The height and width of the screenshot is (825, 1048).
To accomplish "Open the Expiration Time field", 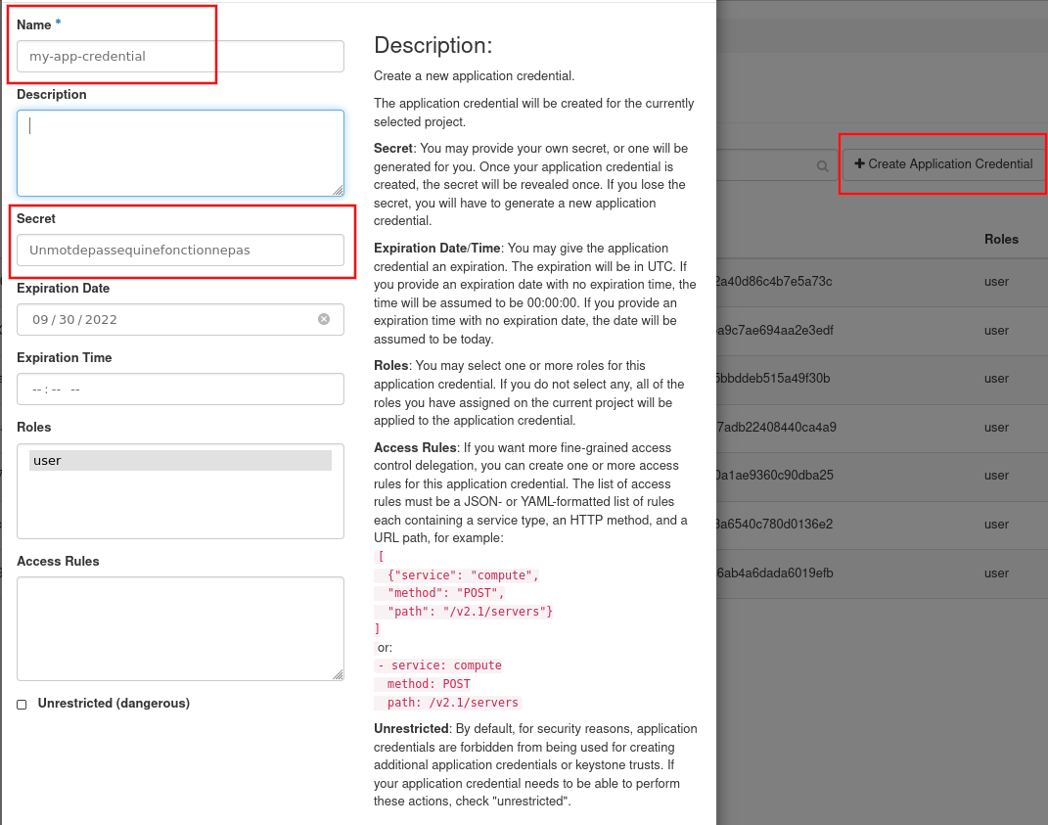I will point(180,389).
